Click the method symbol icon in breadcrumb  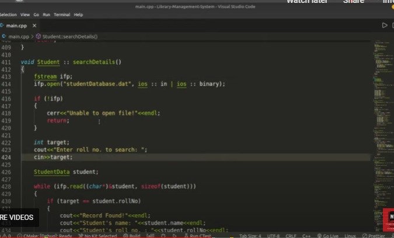click(x=39, y=36)
